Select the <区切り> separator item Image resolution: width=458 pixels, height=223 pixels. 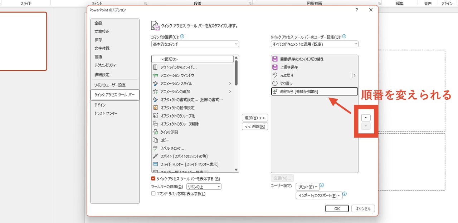(x=193, y=59)
